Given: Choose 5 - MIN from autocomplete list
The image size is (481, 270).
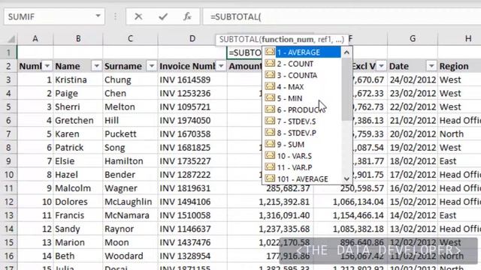Looking at the screenshot, I should [x=302, y=98].
